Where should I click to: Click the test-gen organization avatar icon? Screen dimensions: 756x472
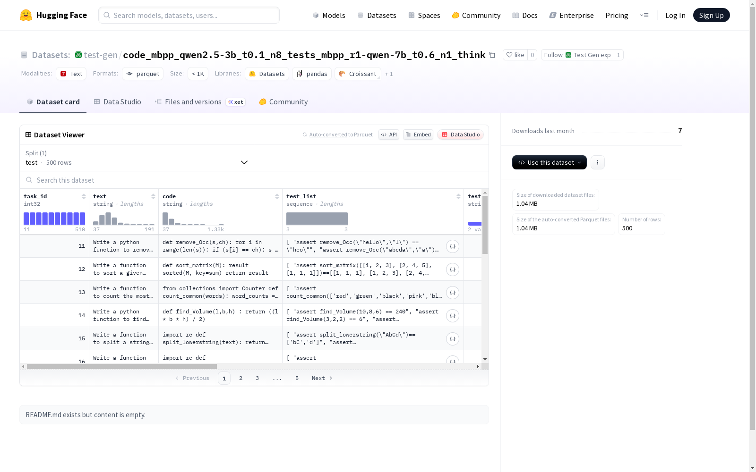tap(78, 55)
